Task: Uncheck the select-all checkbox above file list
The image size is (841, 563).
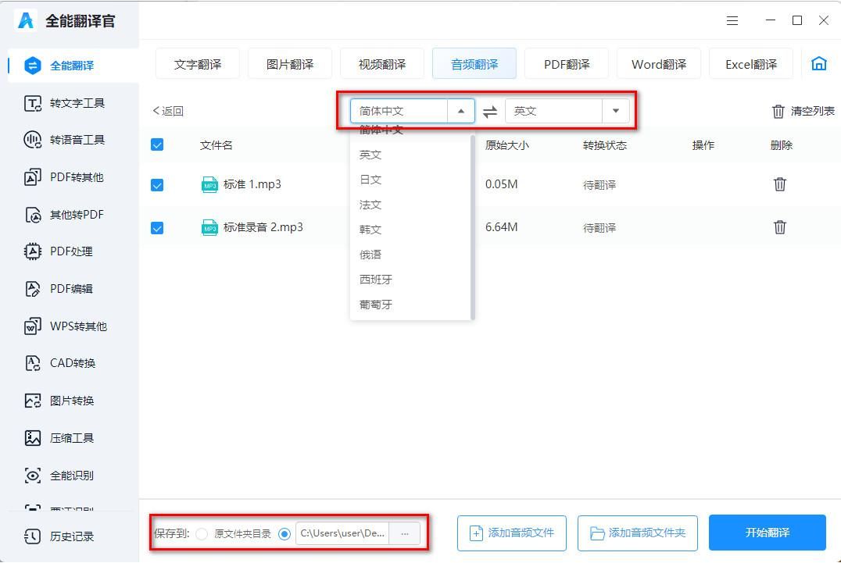Action: pos(159,144)
